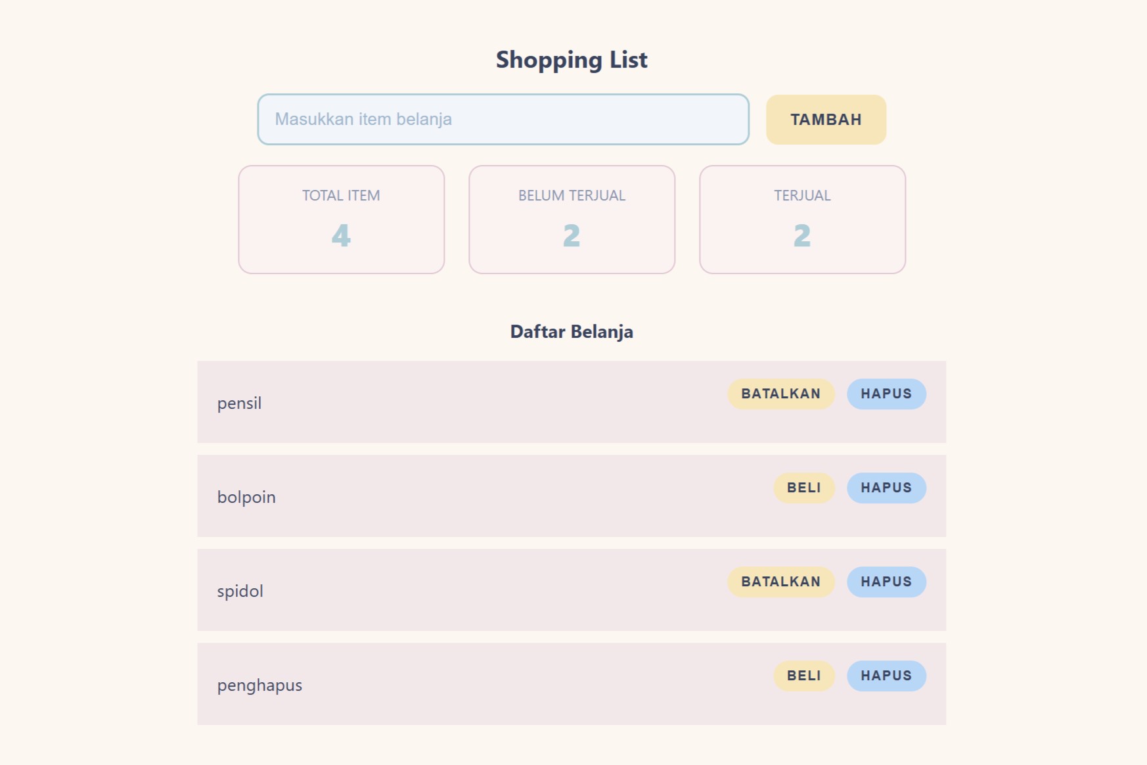Click HAPUS on the penghapus row
Viewport: 1147px width, 765px height.
tap(886, 676)
